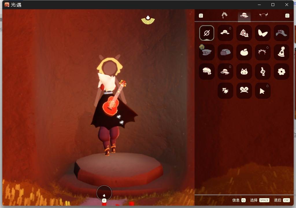Pick the white beret with ribbon
The image size is (296, 208).
[x=206, y=71]
